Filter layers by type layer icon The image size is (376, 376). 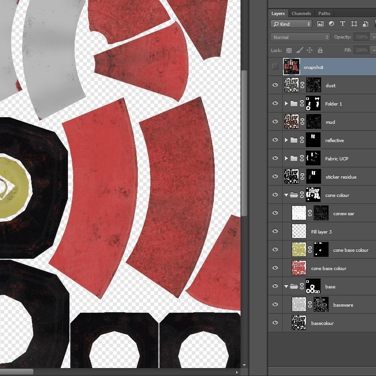pyautogui.click(x=342, y=24)
